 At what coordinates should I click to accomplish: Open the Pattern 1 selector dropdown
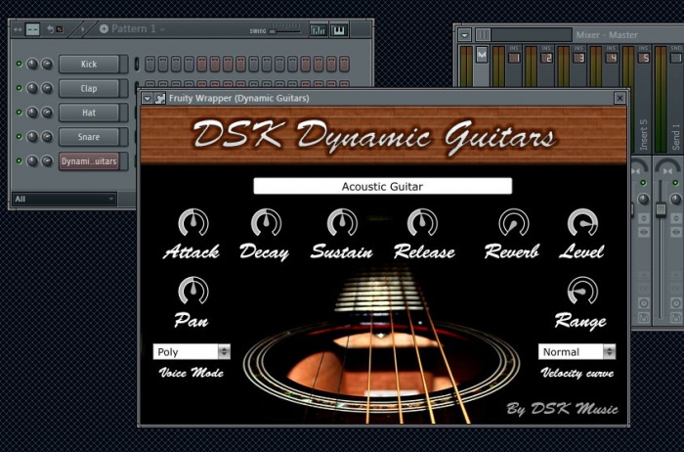coord(139,28)
